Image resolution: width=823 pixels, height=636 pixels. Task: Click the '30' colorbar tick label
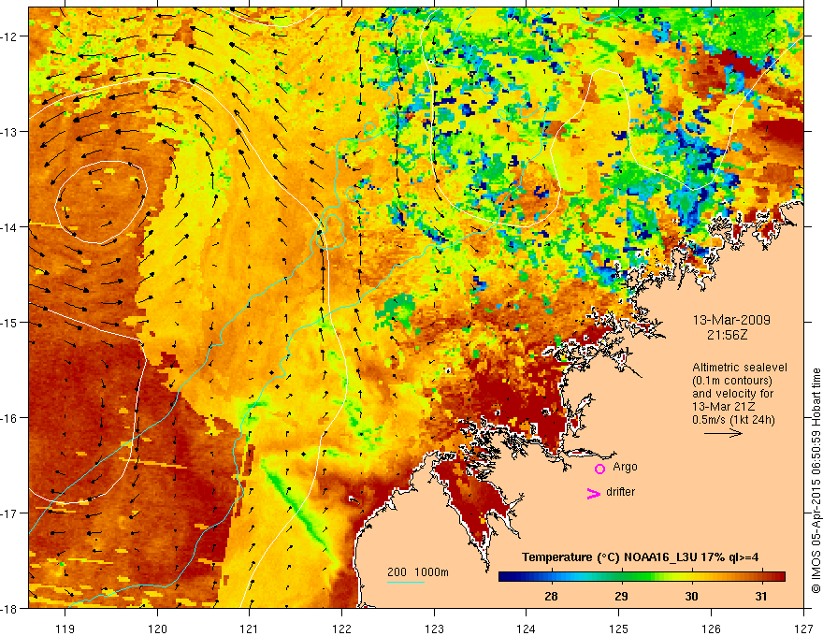coord(692,596)
